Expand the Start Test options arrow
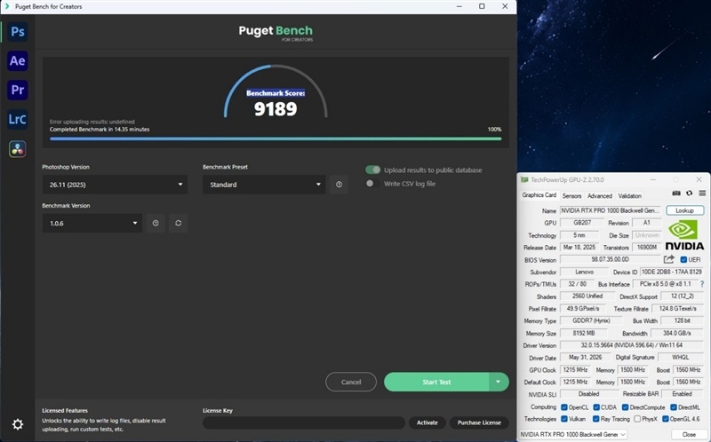 point(499,382)
